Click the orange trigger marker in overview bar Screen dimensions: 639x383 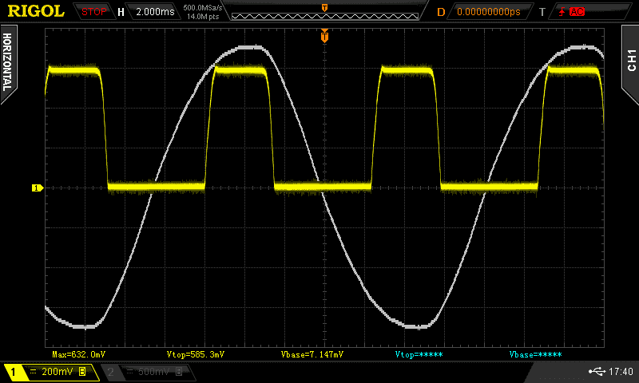coord(324,8)
